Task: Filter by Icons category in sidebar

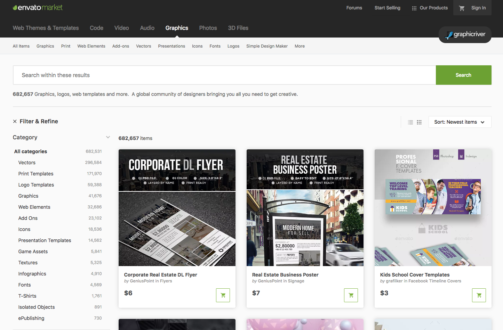Action: (x=24, y=229)
